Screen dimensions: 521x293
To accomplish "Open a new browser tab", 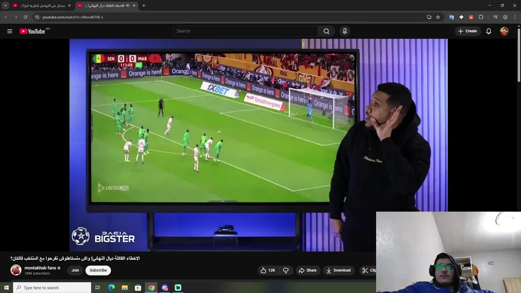I will [x=144, y=6].
